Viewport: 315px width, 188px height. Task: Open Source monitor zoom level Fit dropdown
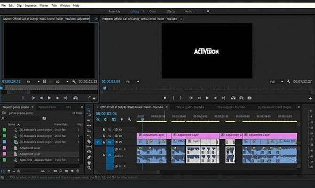tap(33, 82)
